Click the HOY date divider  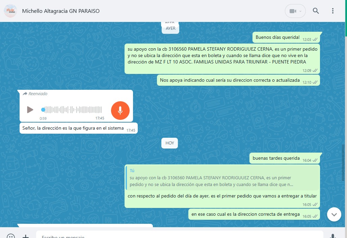click(169, 143)
